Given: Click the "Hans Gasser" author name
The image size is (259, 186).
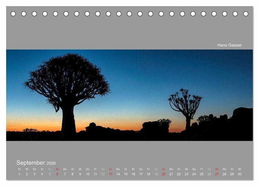Looking at the screenshot, I should coord(230,45).
